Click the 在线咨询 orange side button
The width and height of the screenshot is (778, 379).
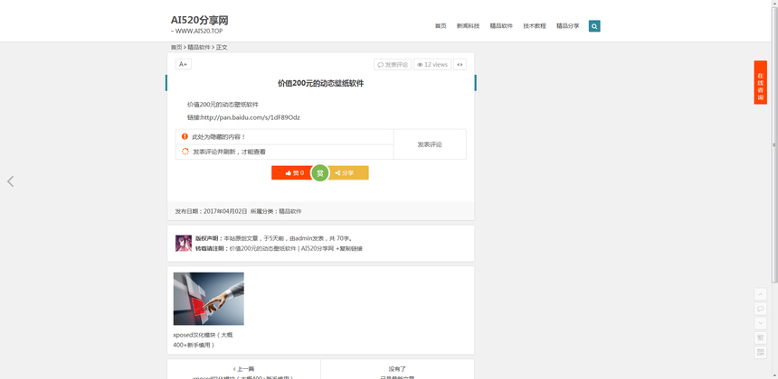click(760, 82)
